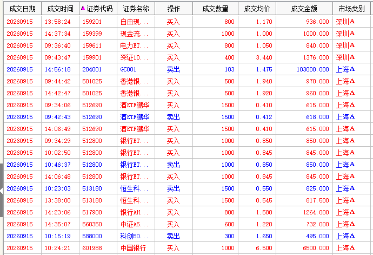The width and height of the screenshot is (373, 255).
Task: Select row with code 159201 自由现
Action: point(187,22)
